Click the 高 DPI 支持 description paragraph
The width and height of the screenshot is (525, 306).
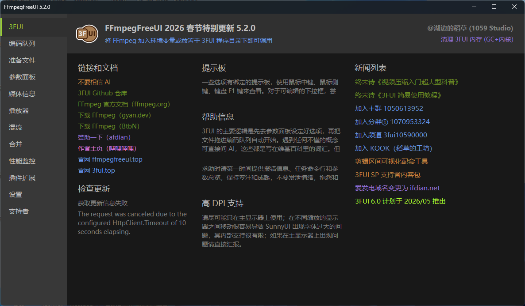coord(271,231)
